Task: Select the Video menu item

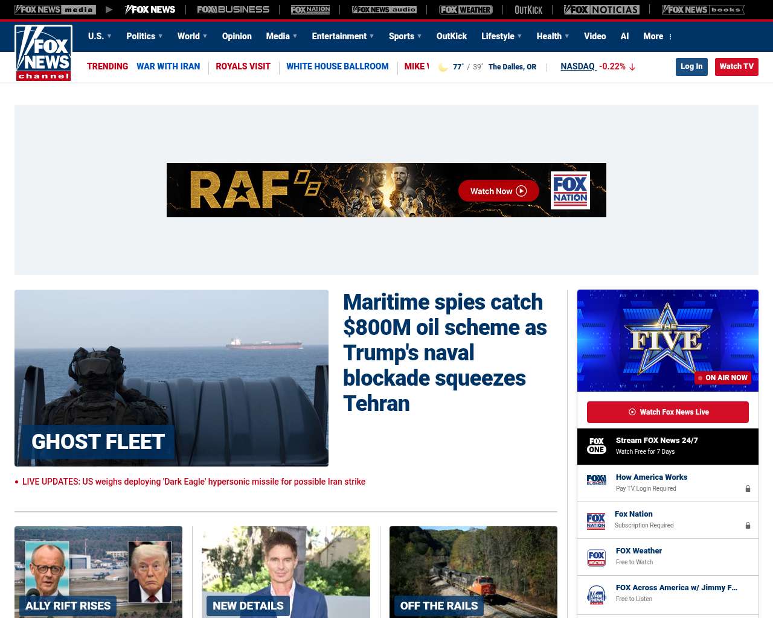Action: [x=595, y=36]
